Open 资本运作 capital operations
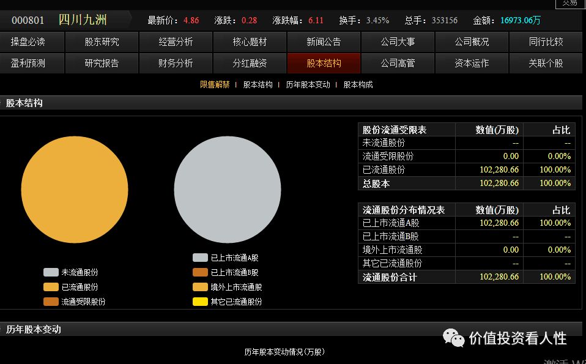The height and width of the screenshot is (364, 586). coord(472,62)
